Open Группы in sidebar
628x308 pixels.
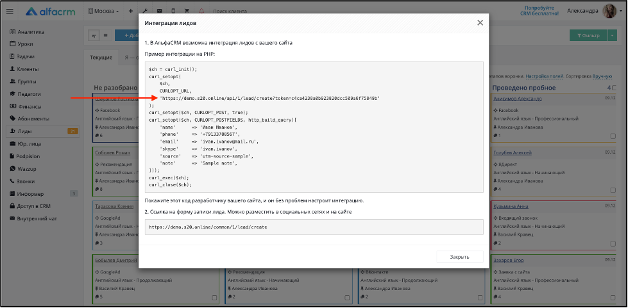tap(23, 81)
